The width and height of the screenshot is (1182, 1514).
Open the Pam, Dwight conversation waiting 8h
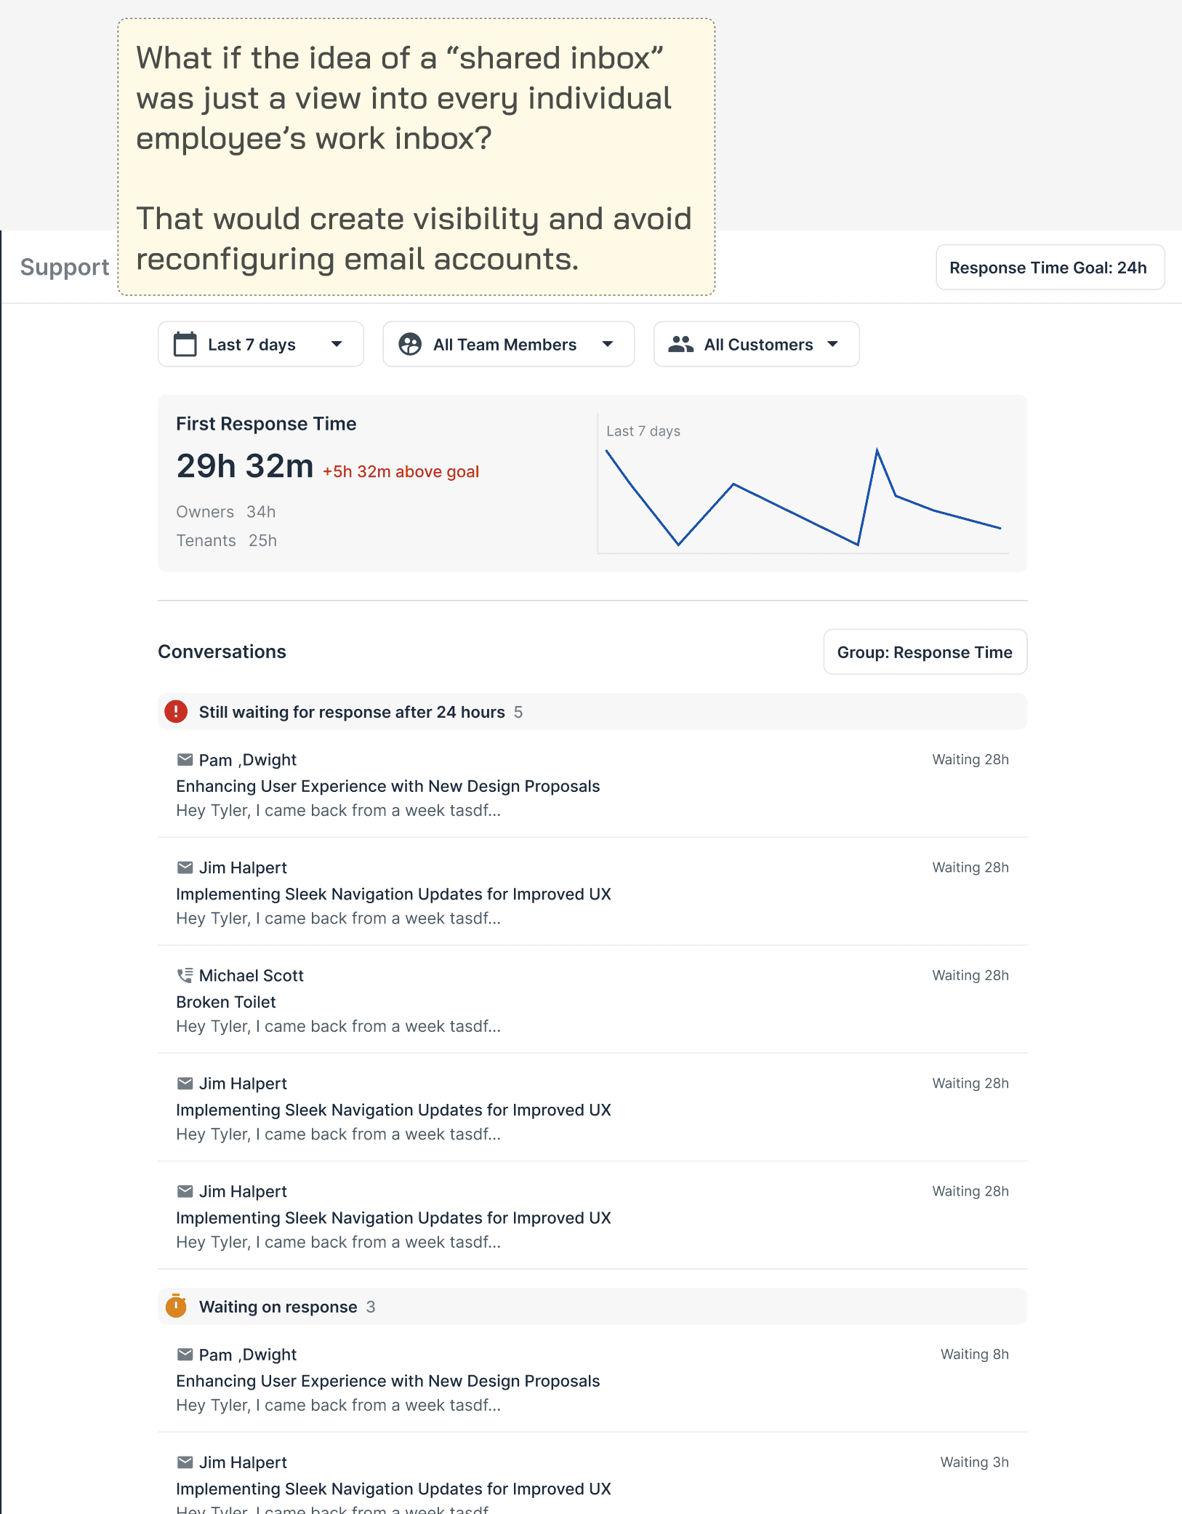point(592,1378)
